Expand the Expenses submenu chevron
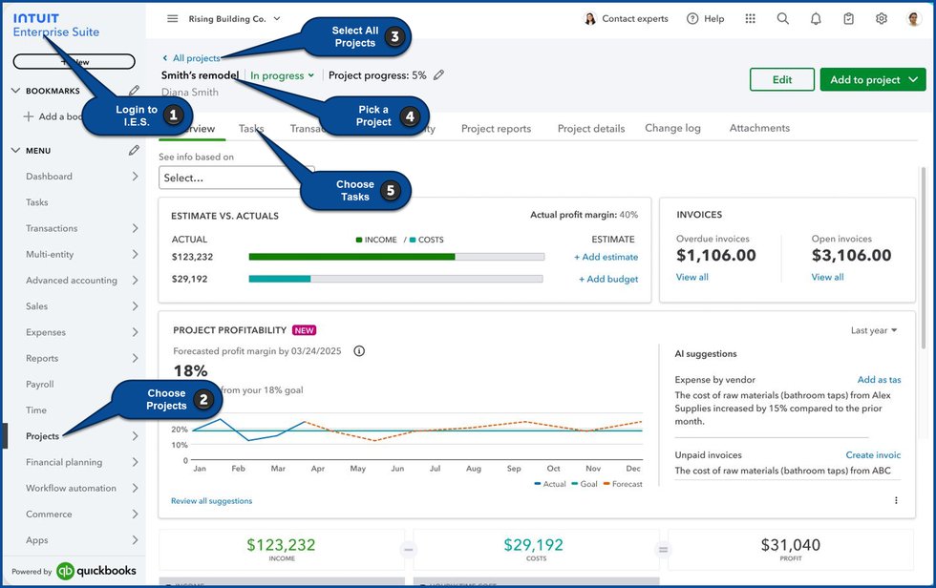This screenshot has width=936, height=588. click(135, 332)
